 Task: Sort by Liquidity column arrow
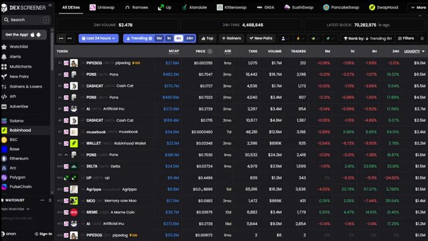click(423, 52)
